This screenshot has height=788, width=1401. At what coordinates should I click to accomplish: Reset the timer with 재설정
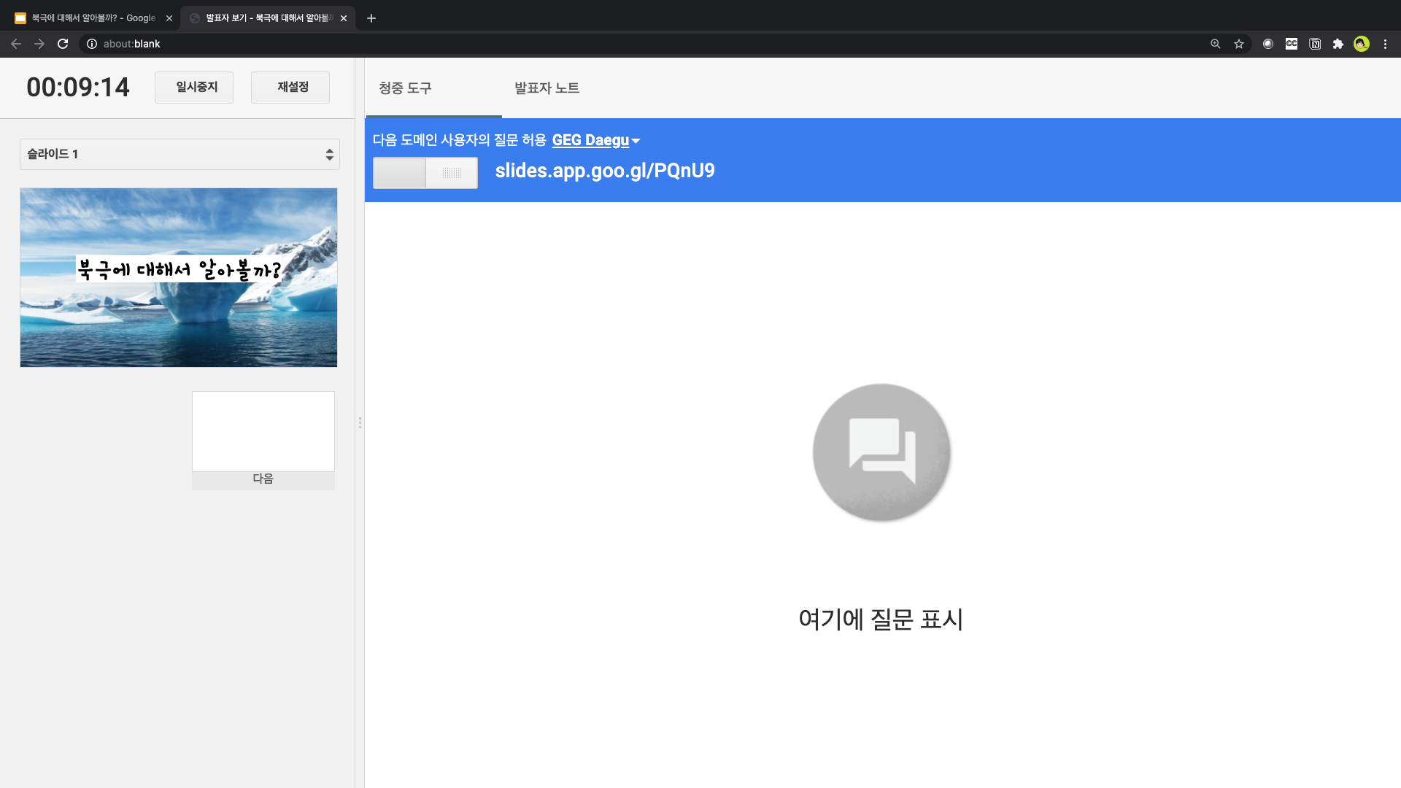pos(290,88)
